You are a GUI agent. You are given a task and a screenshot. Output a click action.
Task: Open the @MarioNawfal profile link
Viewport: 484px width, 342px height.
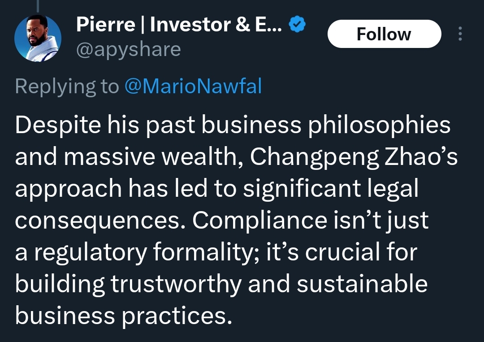point(193,86)
